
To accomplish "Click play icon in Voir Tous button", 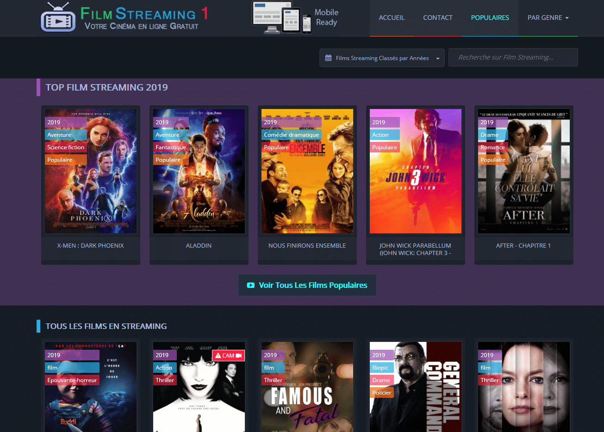I will [x=250, y=286].
